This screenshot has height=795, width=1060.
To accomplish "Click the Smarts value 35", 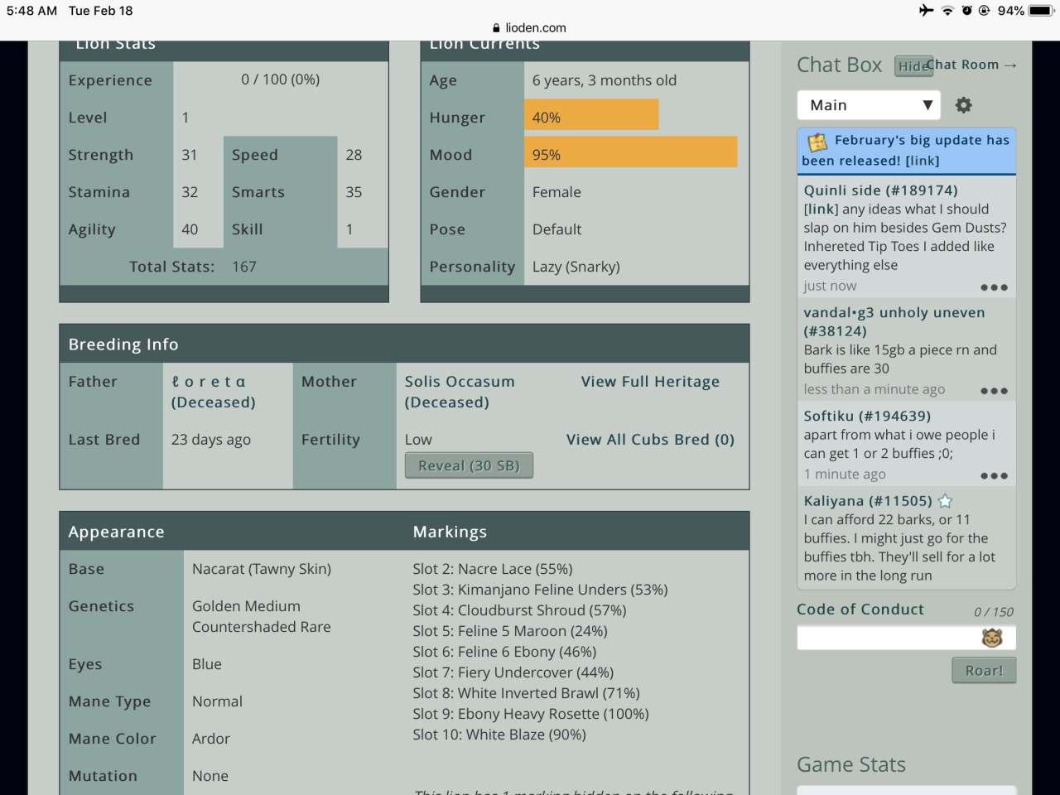I will pos(354,192).
